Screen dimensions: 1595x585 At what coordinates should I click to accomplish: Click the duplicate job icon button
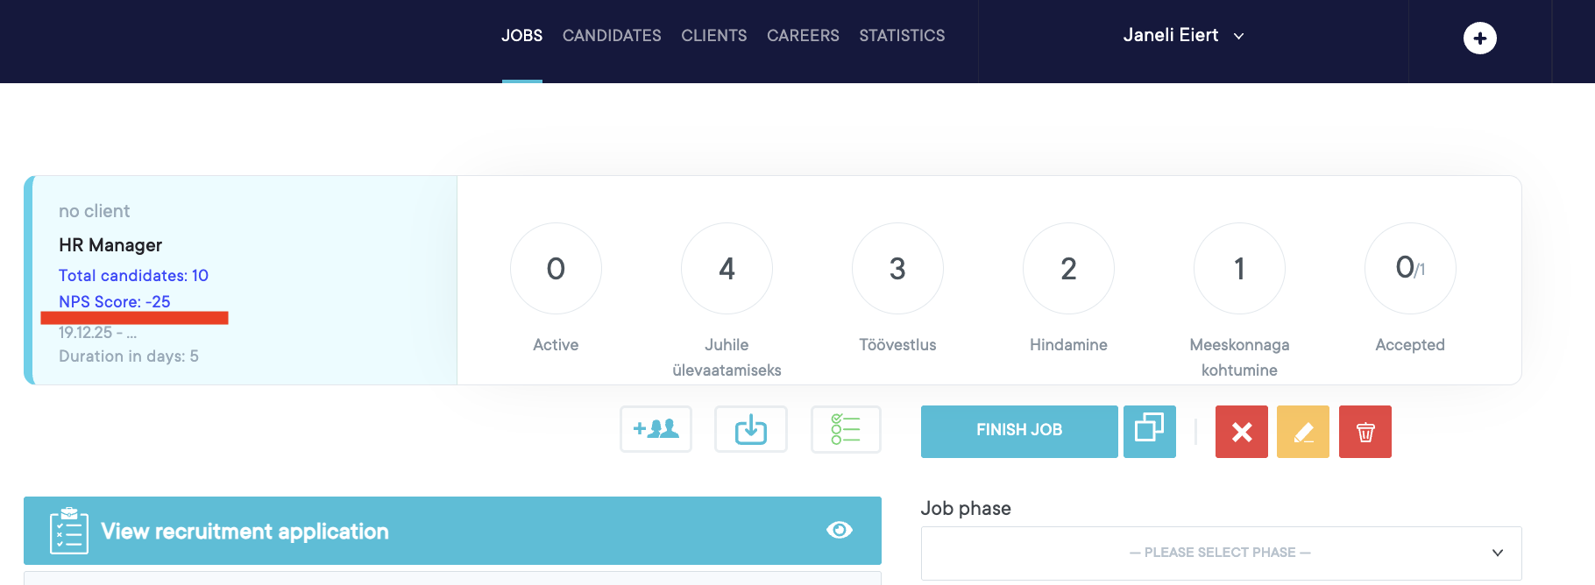[1149, 431]
